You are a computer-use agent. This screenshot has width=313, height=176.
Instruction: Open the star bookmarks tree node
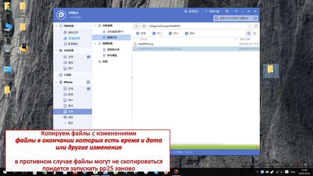(103, 62)
